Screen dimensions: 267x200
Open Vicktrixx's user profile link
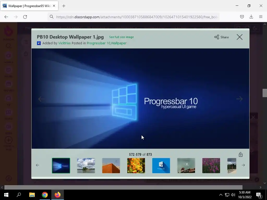coord(64,43)
